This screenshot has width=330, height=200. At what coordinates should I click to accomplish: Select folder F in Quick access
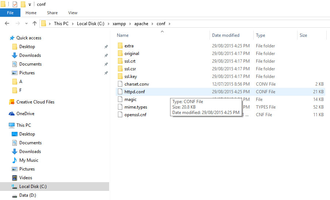pyautogui.click(x=20, y=90)
